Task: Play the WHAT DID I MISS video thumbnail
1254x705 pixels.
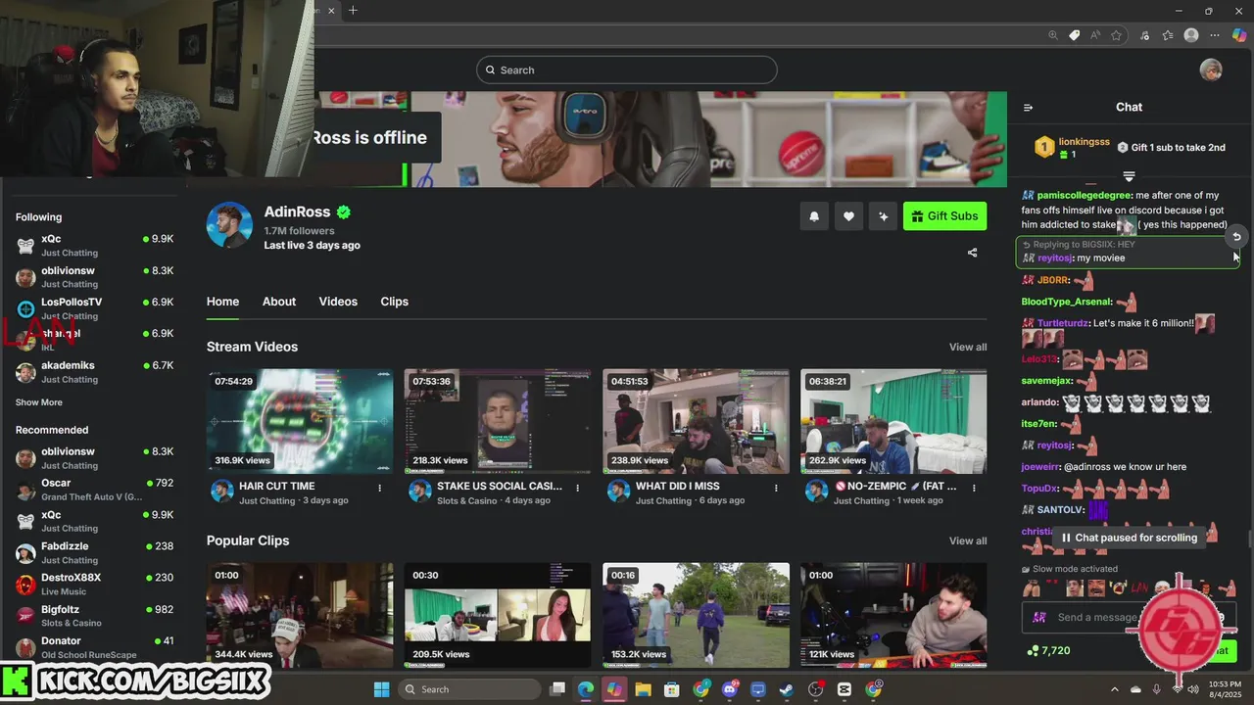Action: click(696, 422)
